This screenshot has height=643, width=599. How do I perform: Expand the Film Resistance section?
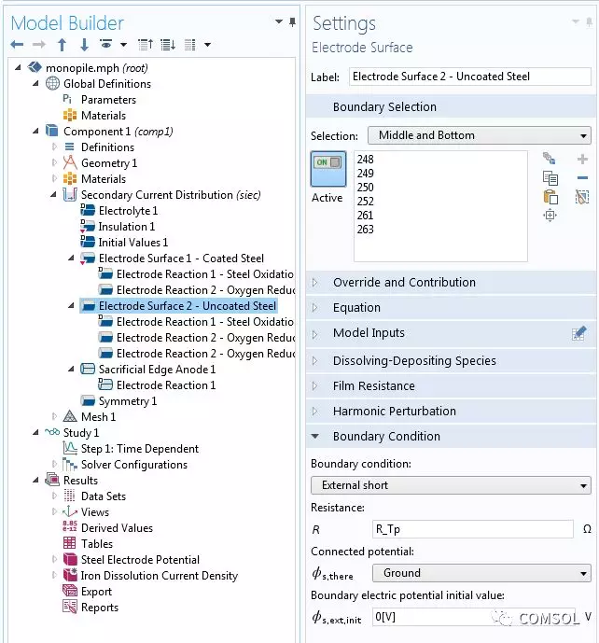pos(373,385)
